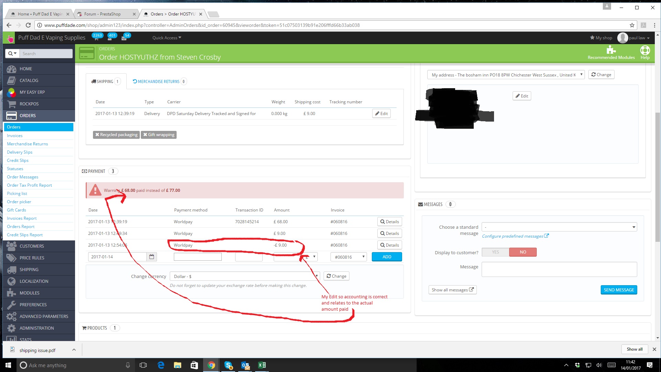This screenshot has height=372, width=661.
Task: Click the shopping cart orders notification icon
Action: 96,38
